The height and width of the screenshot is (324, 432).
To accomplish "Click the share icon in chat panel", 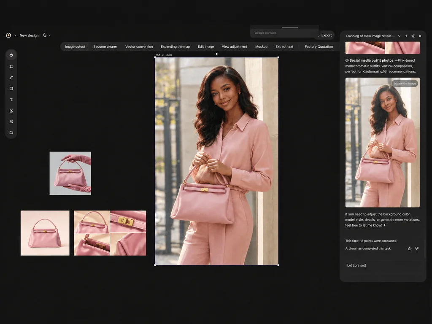I will [x=413, y=36].
